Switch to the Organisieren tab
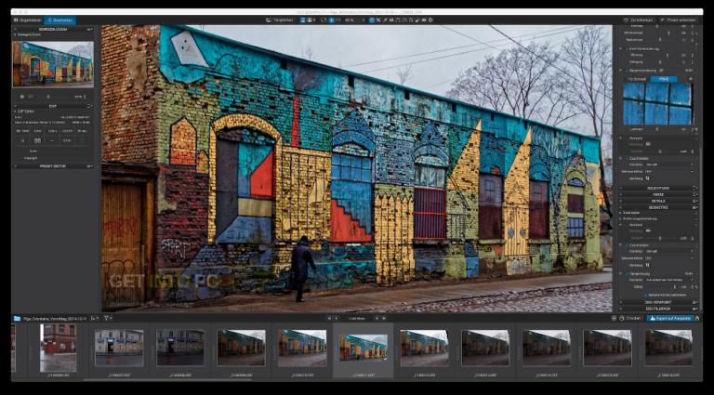Screen dimensions: 714x395 click(x=28, y=20)
